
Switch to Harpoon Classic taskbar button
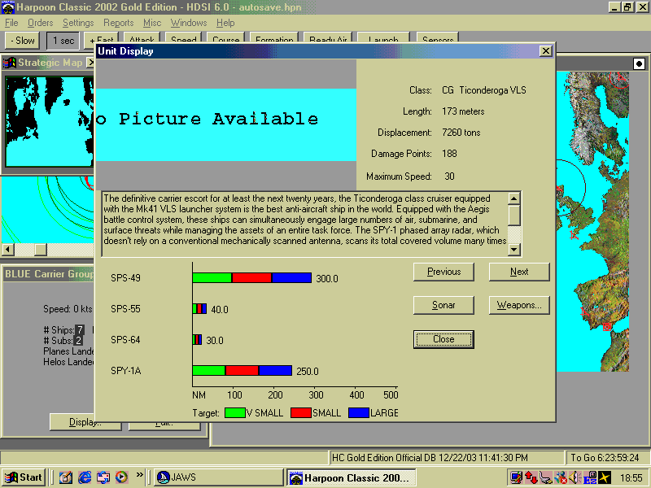pos(352,477)
